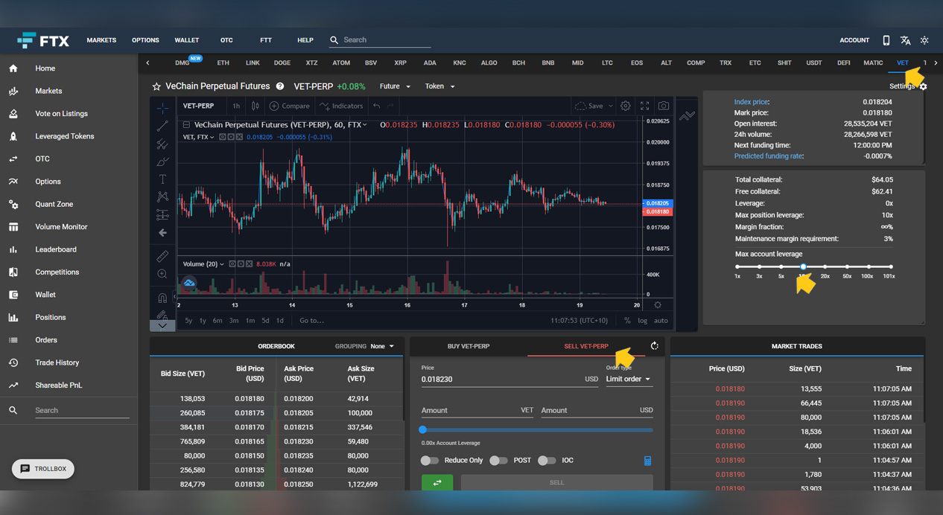Take a chart snapshot with camera icon
This screenshot has height=515, width=943.
click(663, 106)
